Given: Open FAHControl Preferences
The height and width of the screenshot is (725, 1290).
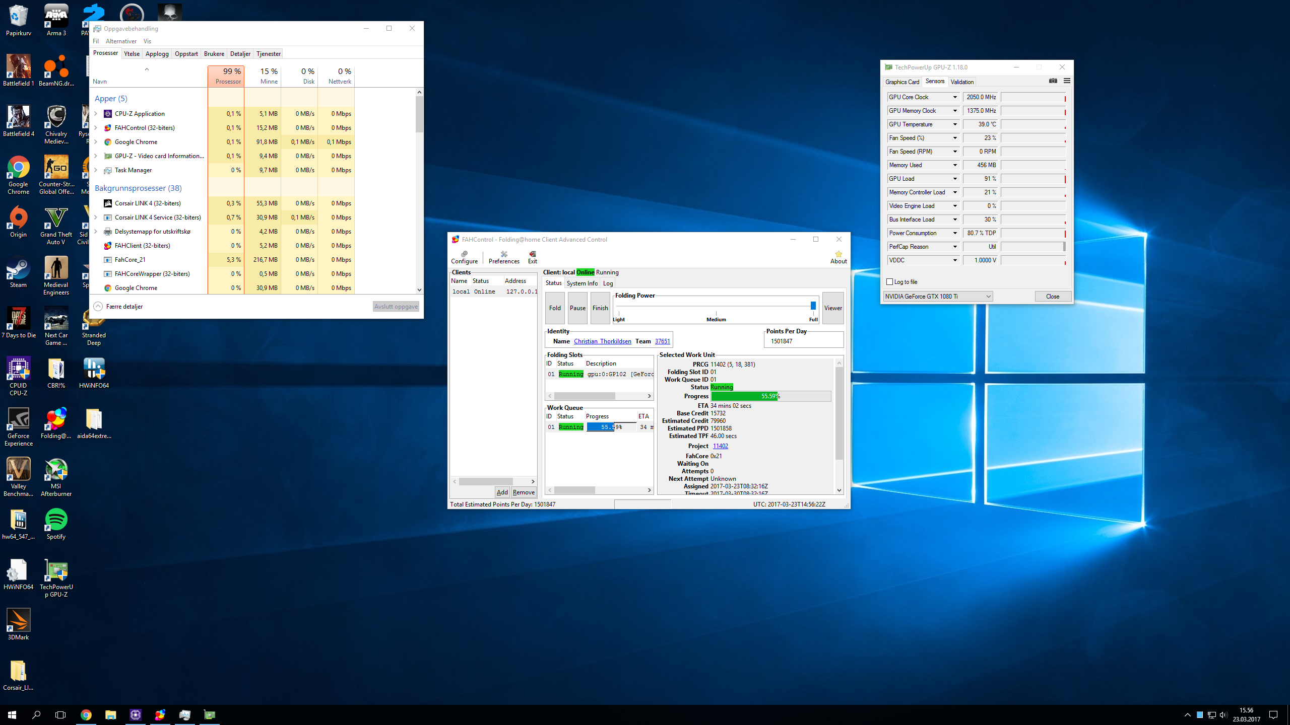Looking at the screenshot, I should (x=504, y=257).
